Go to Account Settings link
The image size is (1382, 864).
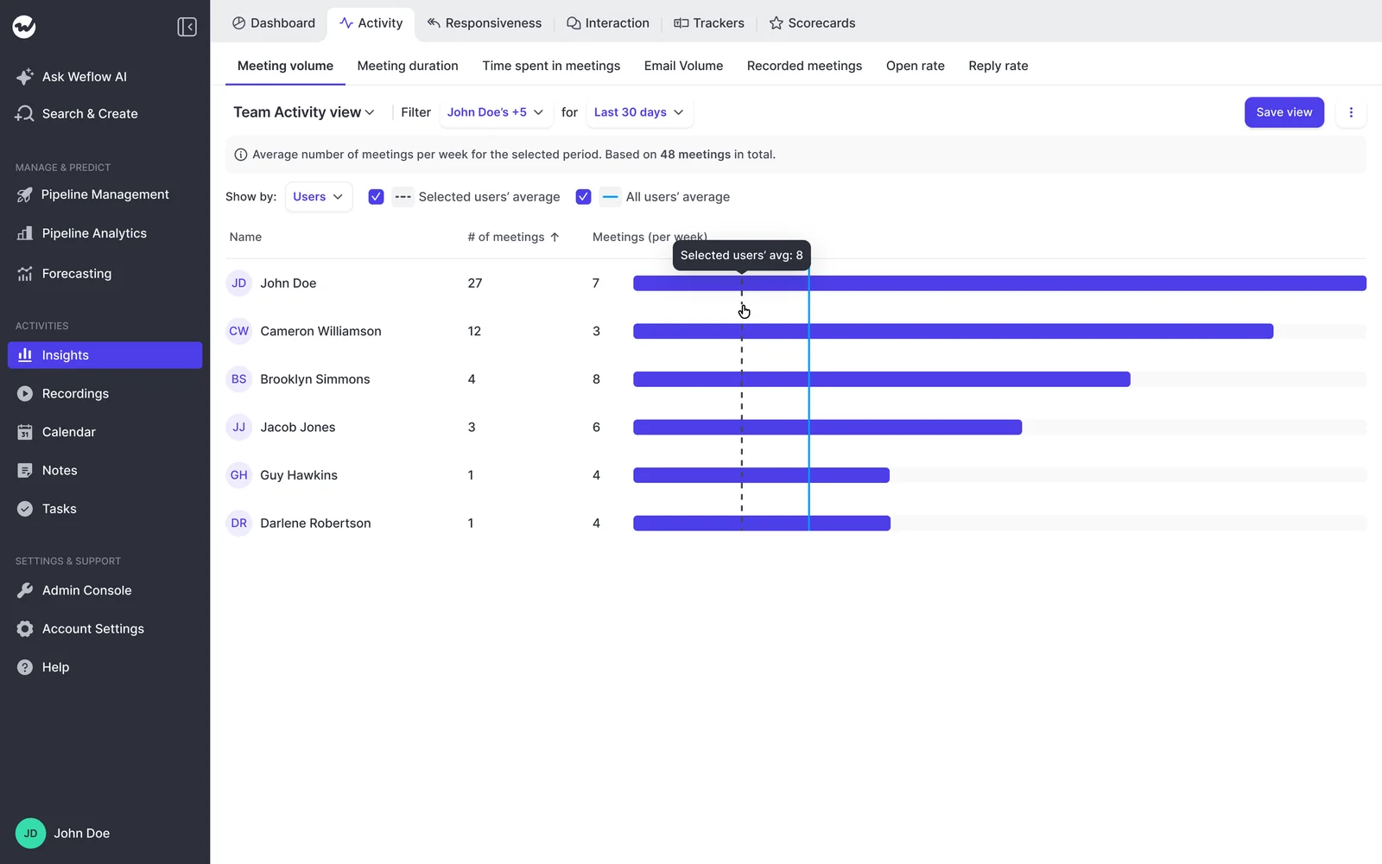coord(93,629)
